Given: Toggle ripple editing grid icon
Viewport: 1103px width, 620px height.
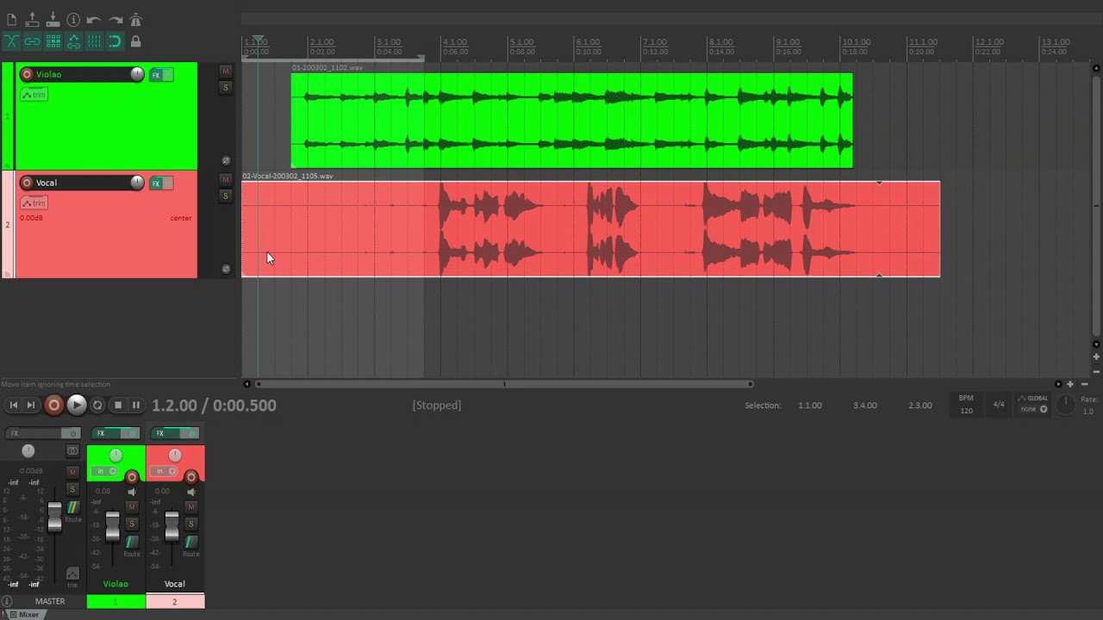Looking at the screenshot, I should tap(53, 41).
